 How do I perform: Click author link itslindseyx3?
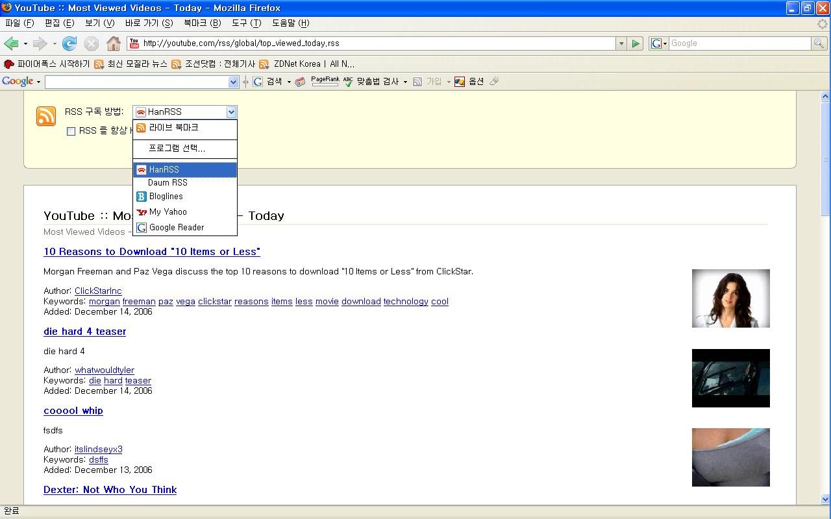coord(99,450)
